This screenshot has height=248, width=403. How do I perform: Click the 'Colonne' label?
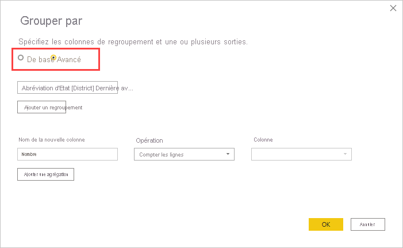coord(263,140)
